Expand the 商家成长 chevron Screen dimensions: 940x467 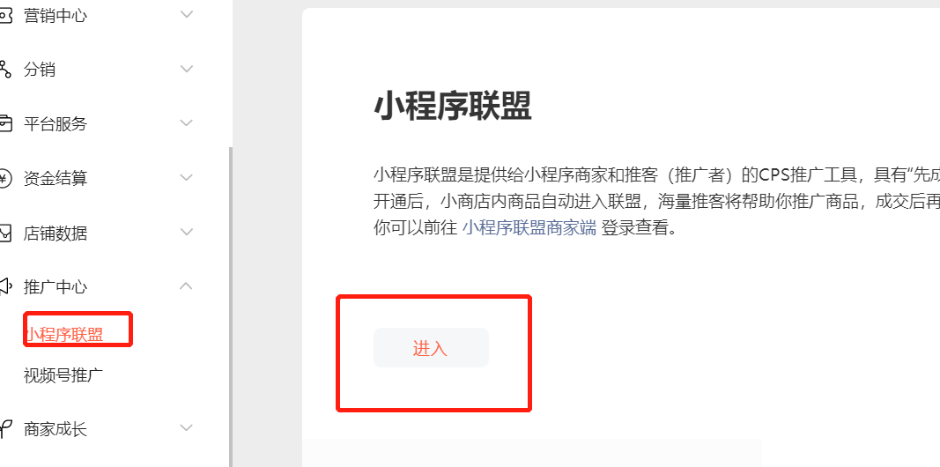click(187, 427)
